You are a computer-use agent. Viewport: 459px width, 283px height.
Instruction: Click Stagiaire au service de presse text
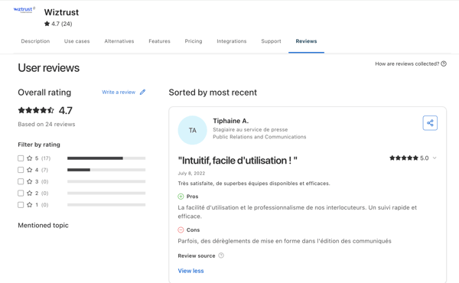click(x=250, y=130)
